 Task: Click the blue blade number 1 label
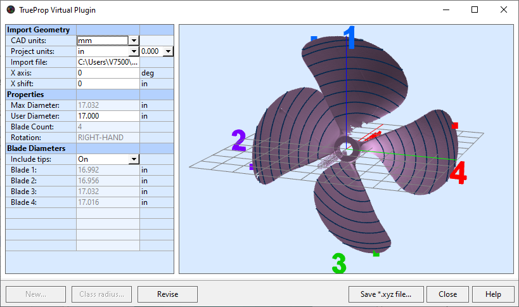coord(350,38)
